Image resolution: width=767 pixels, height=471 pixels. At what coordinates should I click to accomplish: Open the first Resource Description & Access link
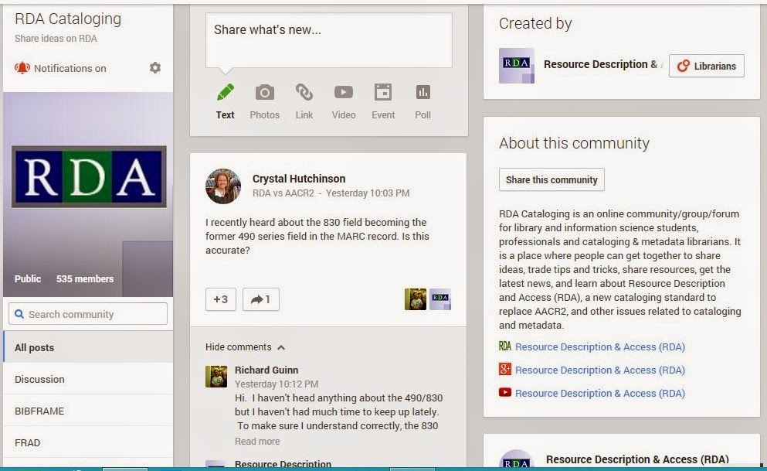599,346
